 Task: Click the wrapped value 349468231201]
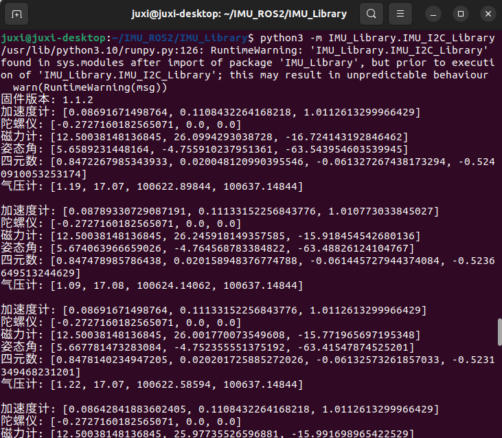click(x=41, y=372)
